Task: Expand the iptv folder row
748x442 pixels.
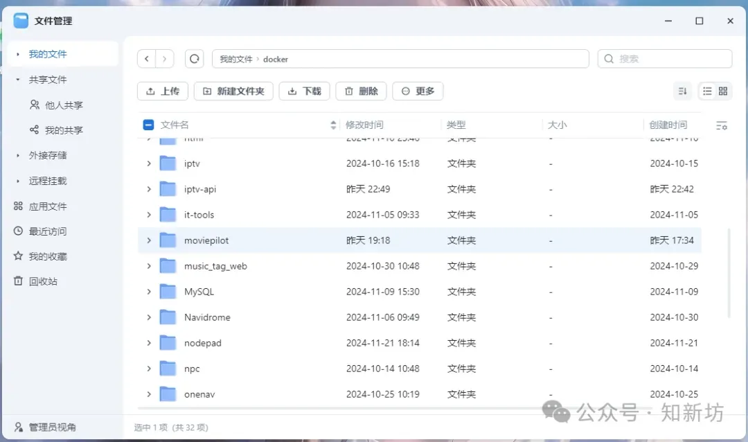Action: pyautogui.click(x=149, y=163)
